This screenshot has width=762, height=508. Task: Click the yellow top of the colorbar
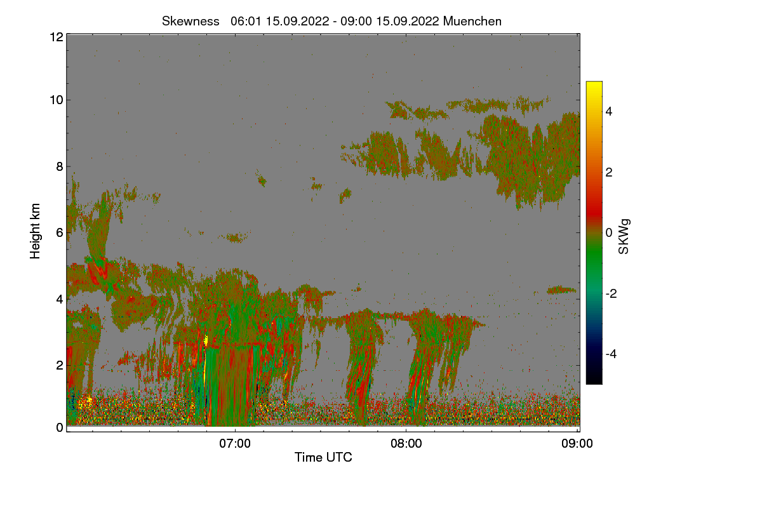(594, 86)
